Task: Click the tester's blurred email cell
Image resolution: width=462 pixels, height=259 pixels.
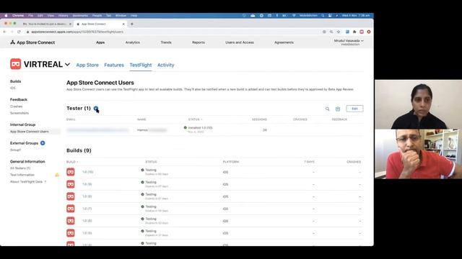Action: 97,129
